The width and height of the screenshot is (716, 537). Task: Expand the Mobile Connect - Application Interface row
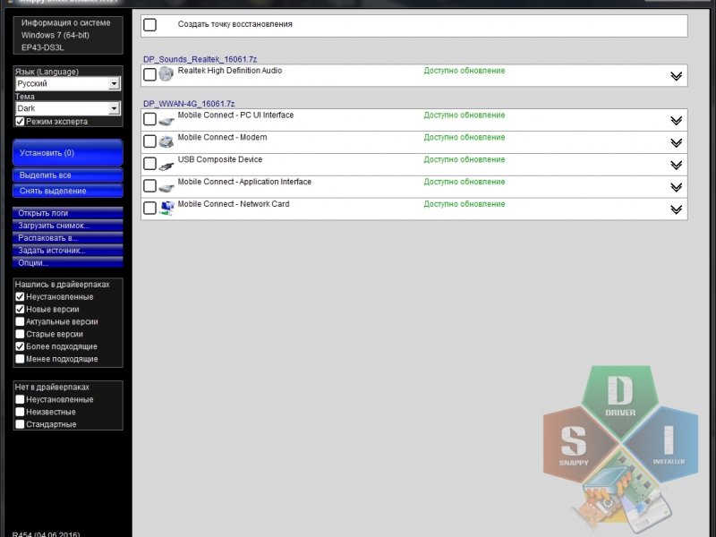point(677,187)
